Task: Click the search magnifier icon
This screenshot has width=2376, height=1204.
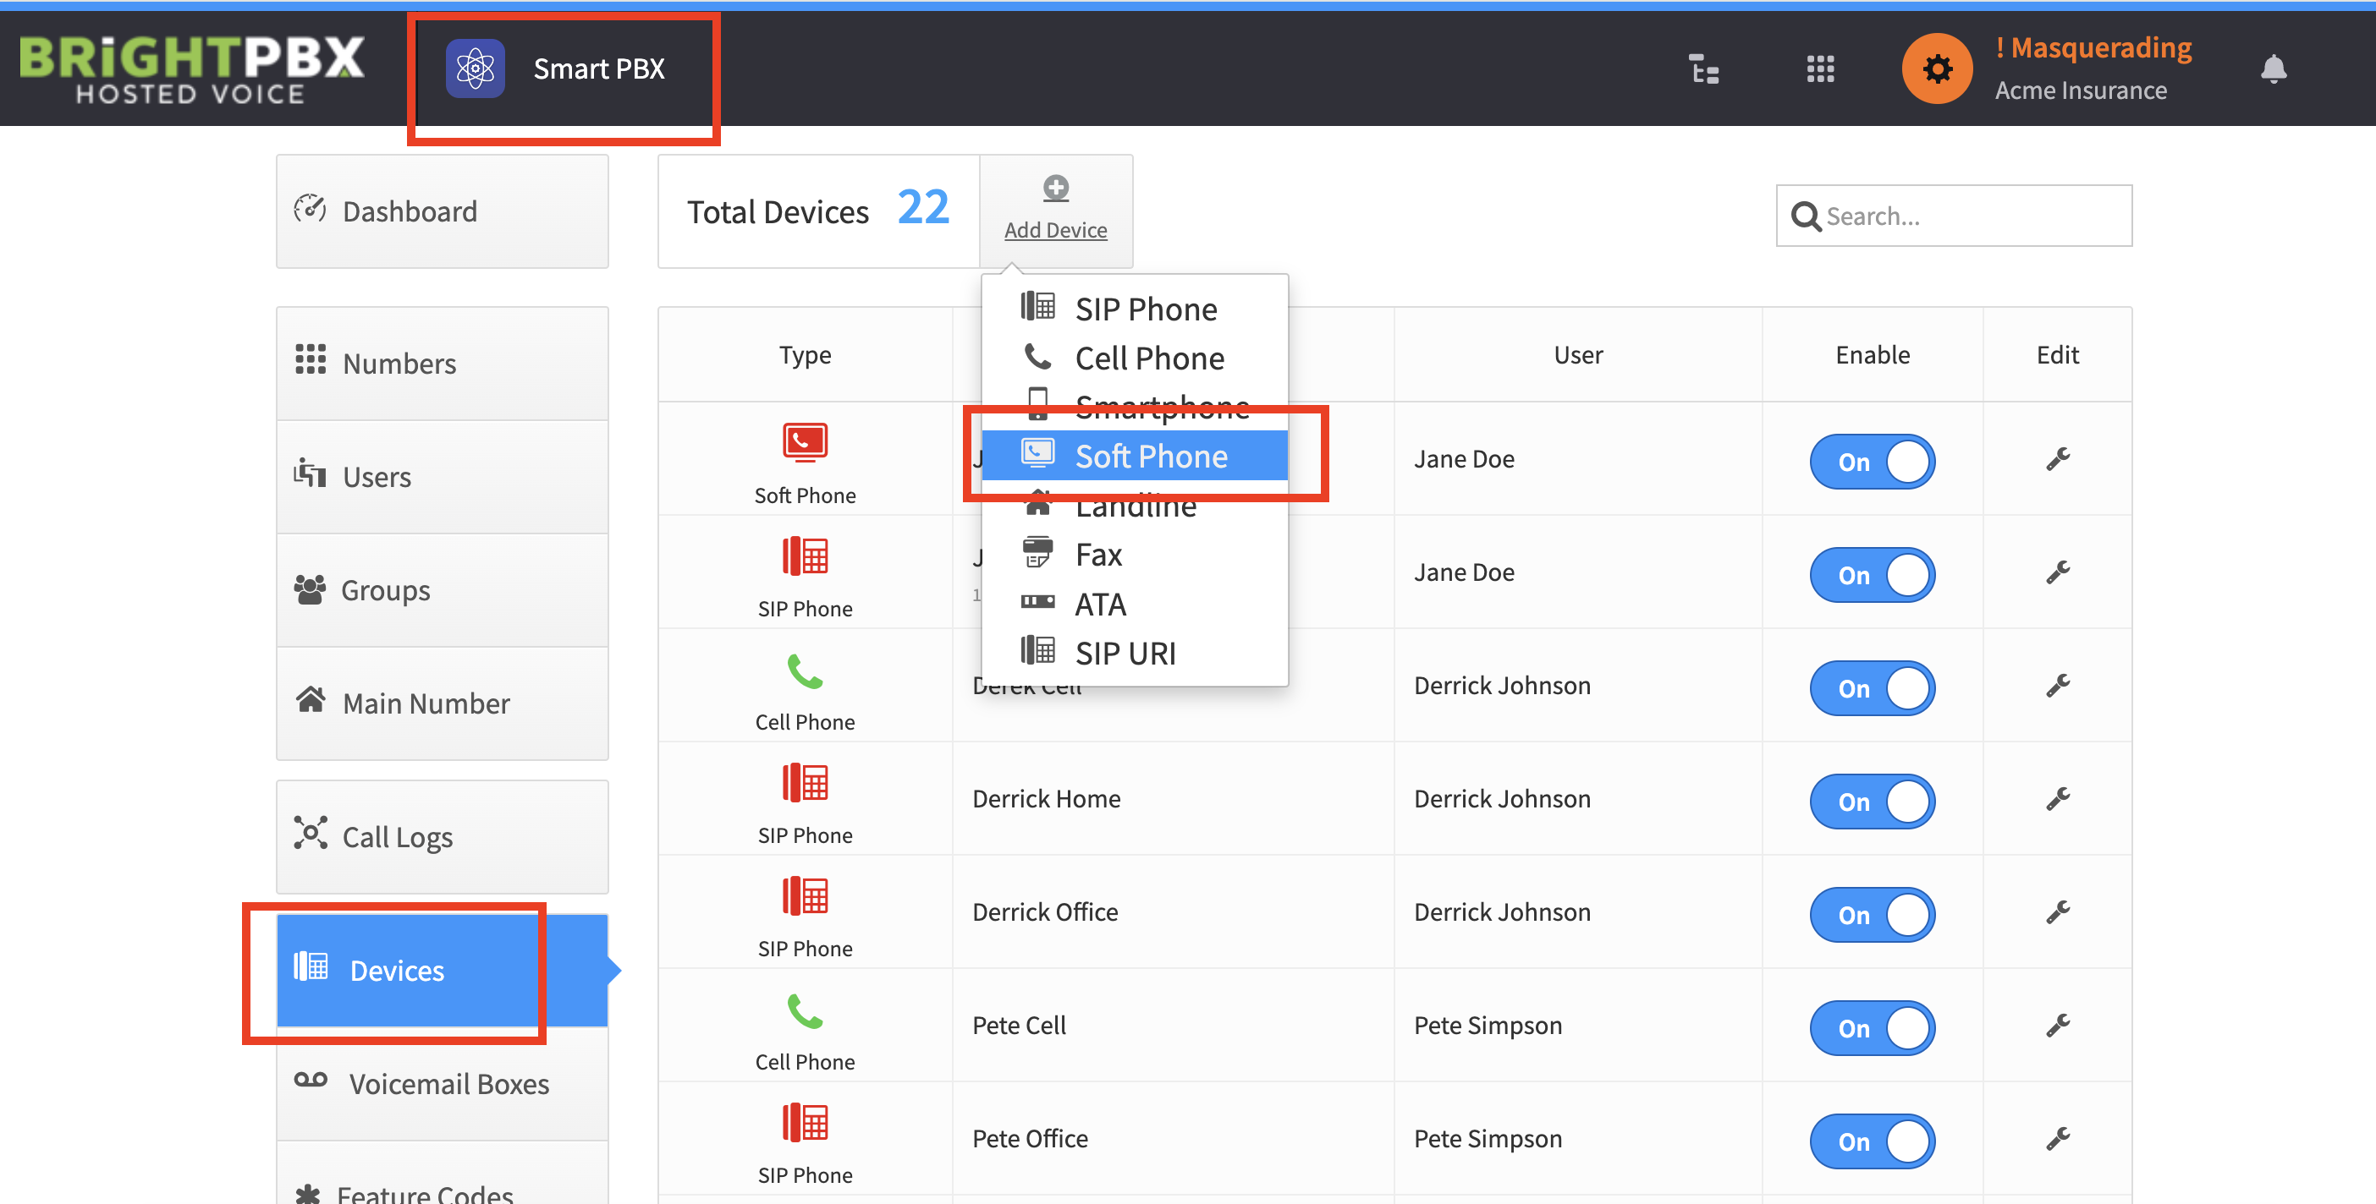Action: point(1805,216)
